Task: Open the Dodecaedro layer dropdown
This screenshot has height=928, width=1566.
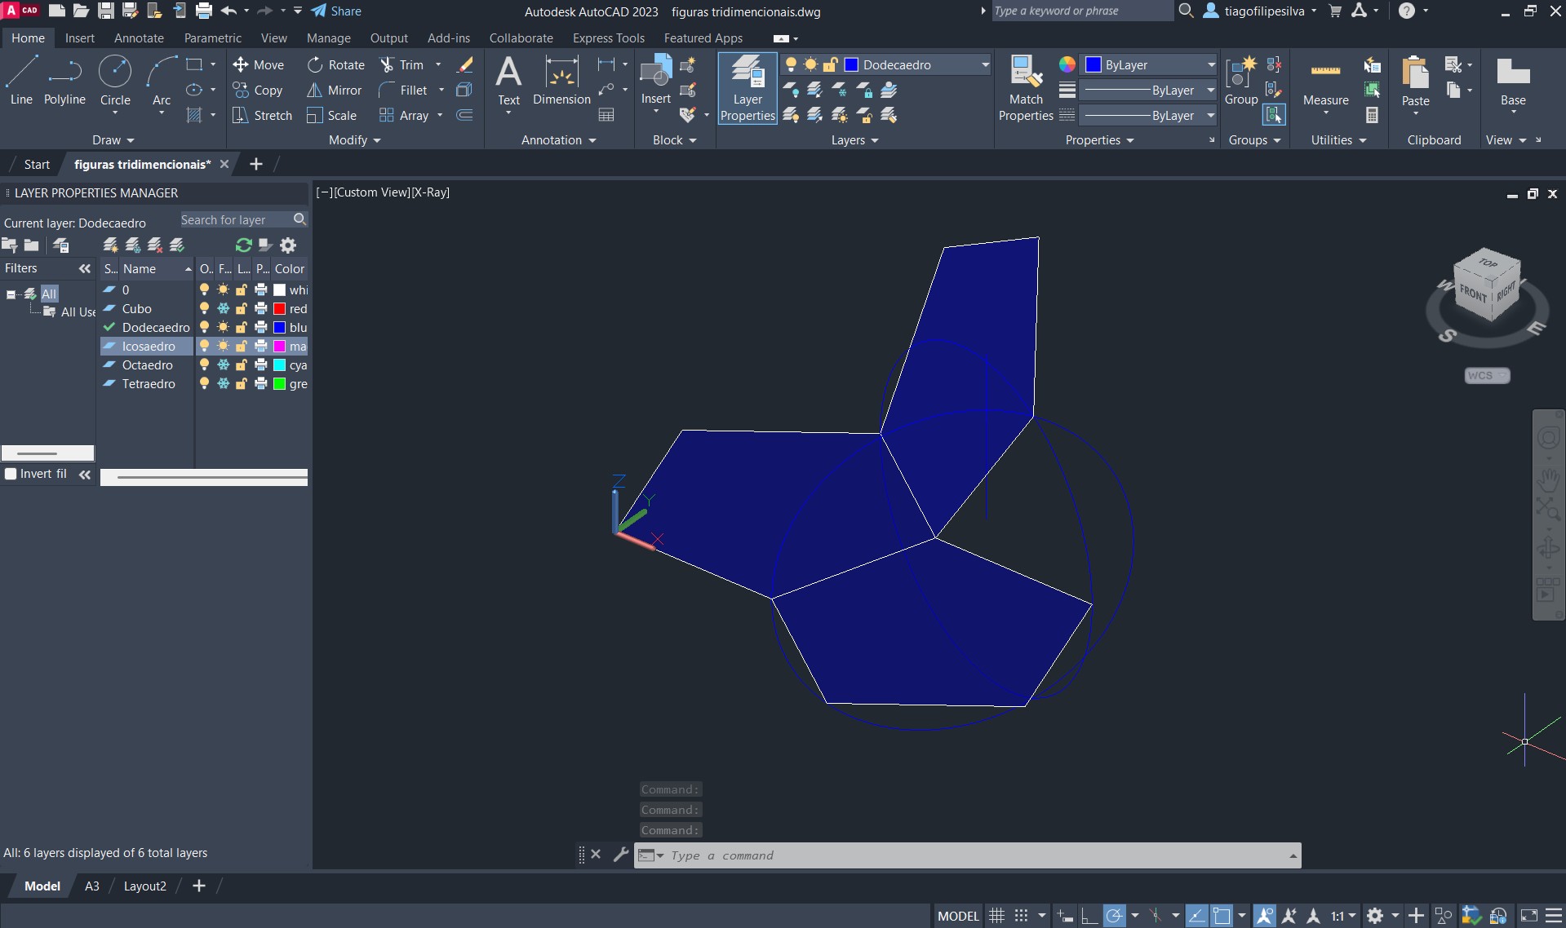Action: point(985,65)
